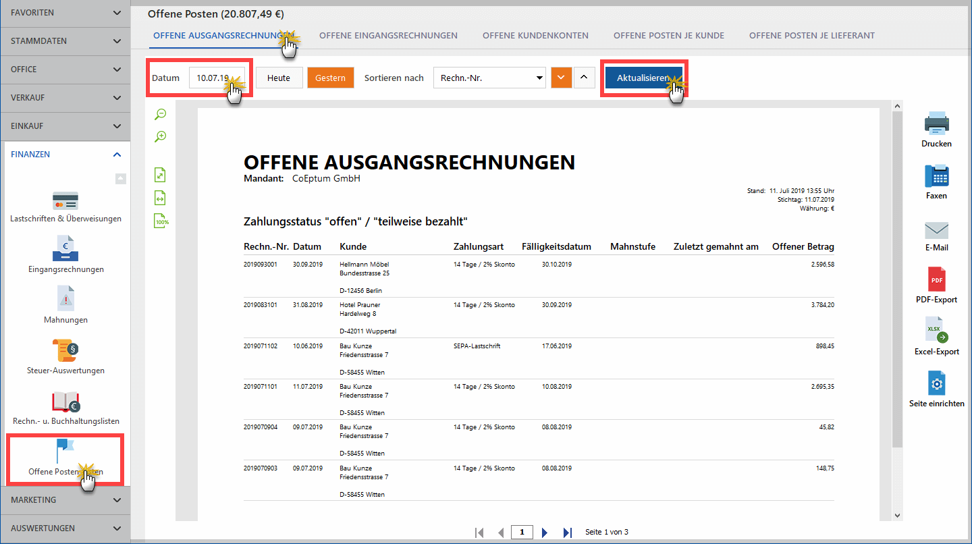Go to next report page

pos(545,533)
